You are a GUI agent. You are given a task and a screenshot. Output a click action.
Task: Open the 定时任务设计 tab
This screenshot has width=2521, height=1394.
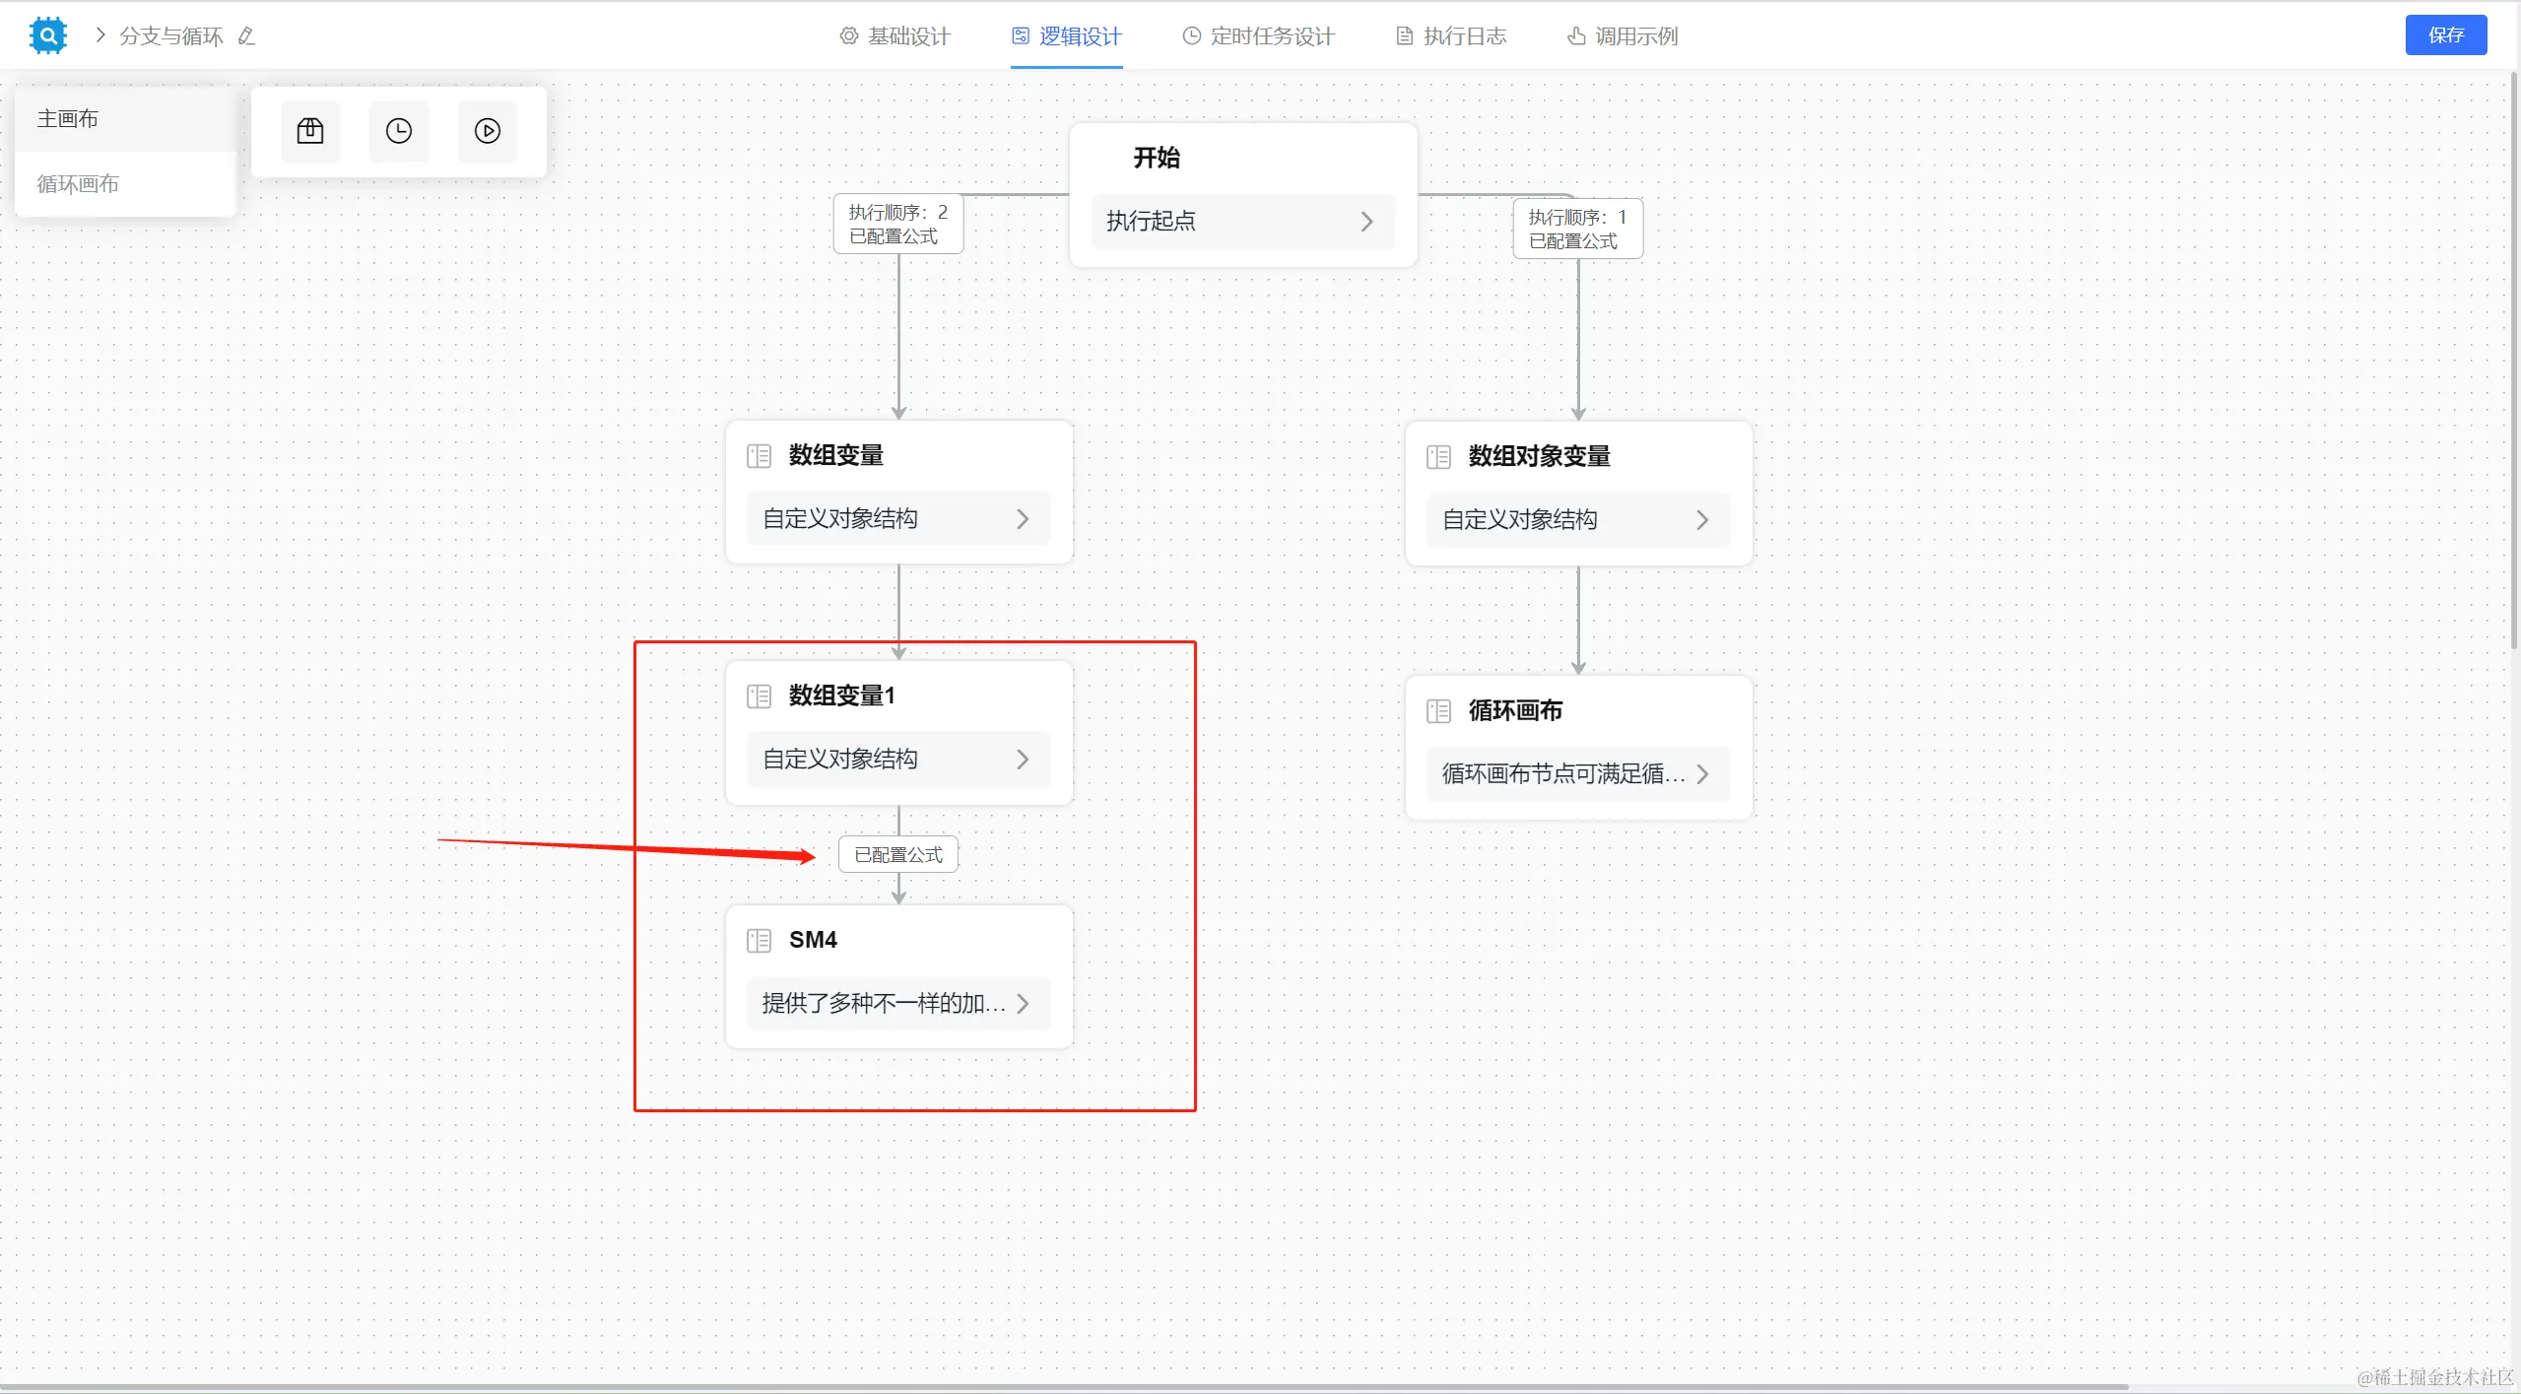pyautogui.click(x=1258, y=36)
